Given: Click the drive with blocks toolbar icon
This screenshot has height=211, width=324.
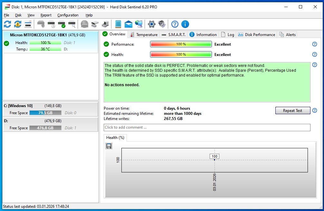Looking at the screenshot, I should (x=95, y=24).
